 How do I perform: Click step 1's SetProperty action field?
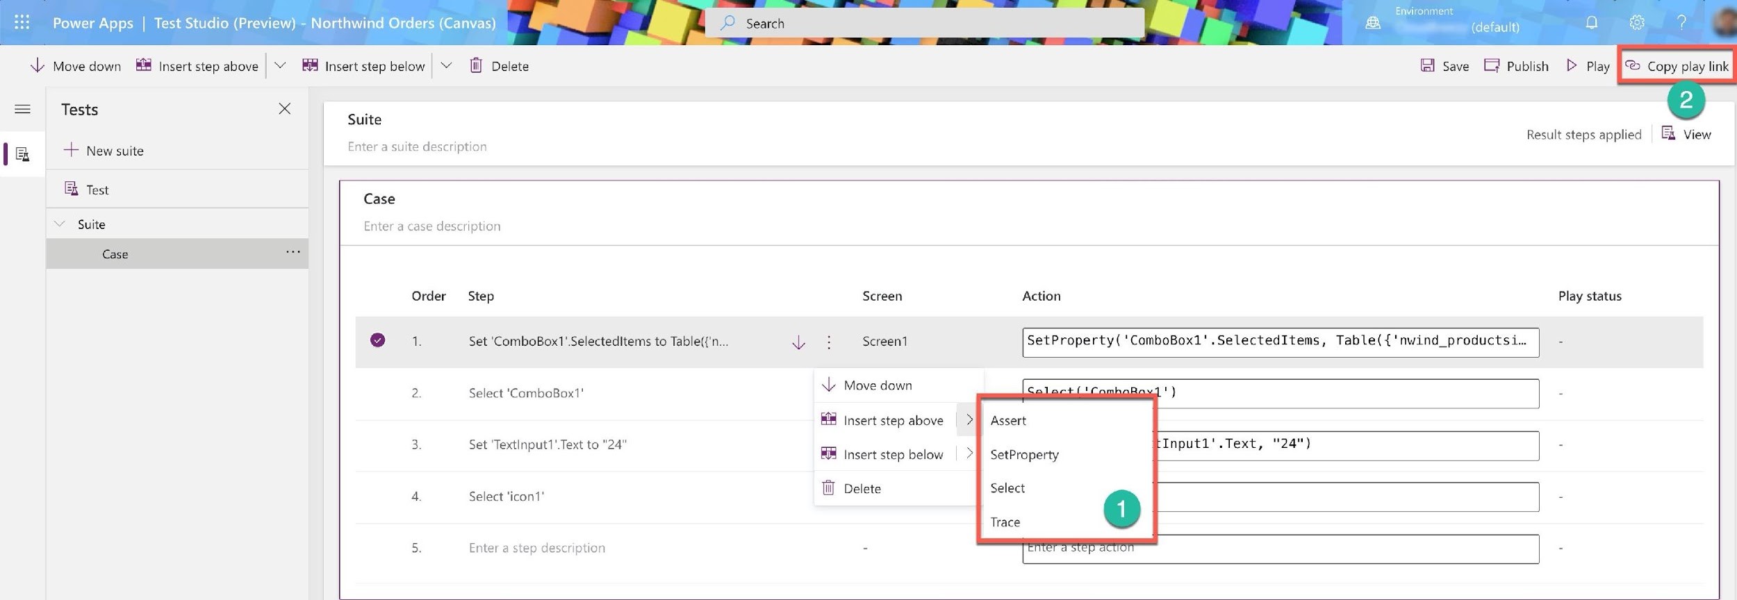(1280, 342)
